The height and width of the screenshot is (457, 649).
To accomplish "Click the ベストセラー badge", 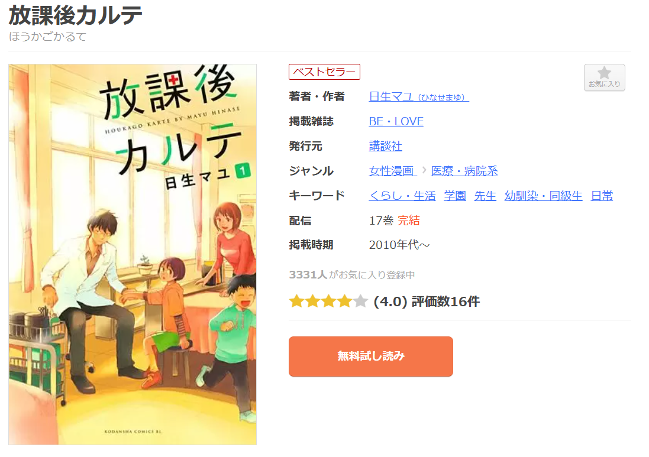I will (x=324, y=72).
